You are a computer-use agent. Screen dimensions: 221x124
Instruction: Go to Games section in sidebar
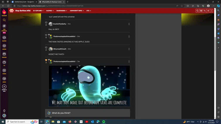click(x=4, y=38)
